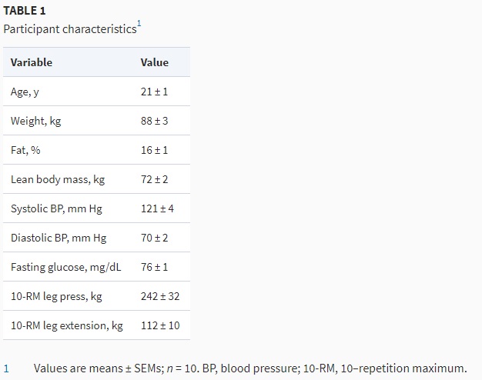Click the Weight, kg row label

tap(35, 121)
